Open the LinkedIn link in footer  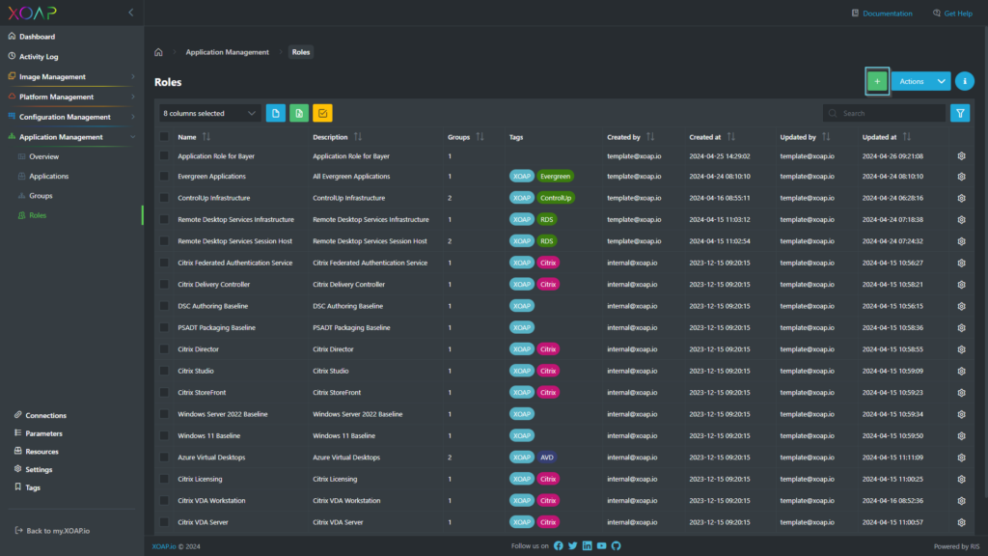click(588, 546)
